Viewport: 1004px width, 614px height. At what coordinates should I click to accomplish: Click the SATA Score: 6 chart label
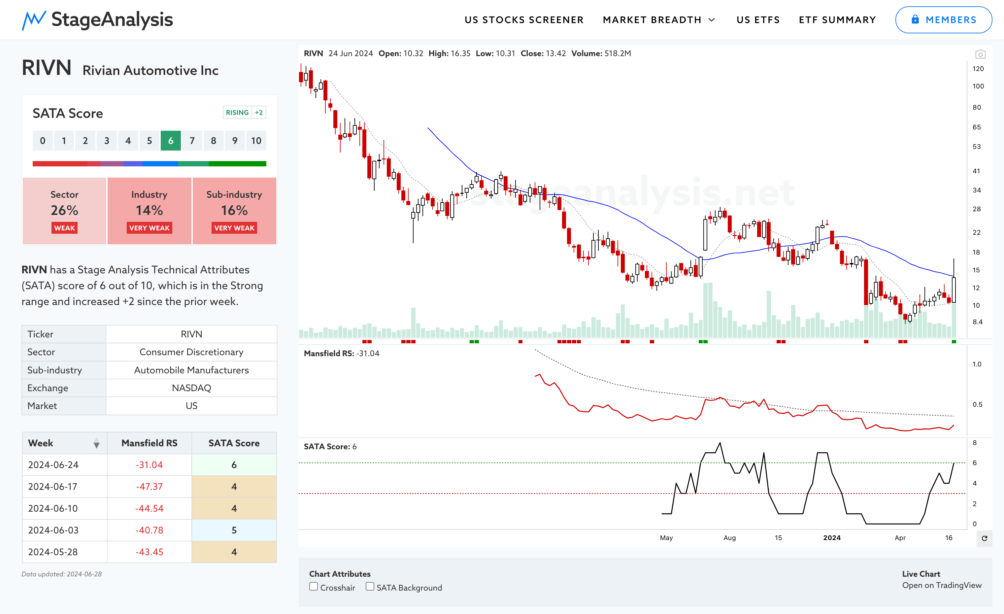pos(330,447)
